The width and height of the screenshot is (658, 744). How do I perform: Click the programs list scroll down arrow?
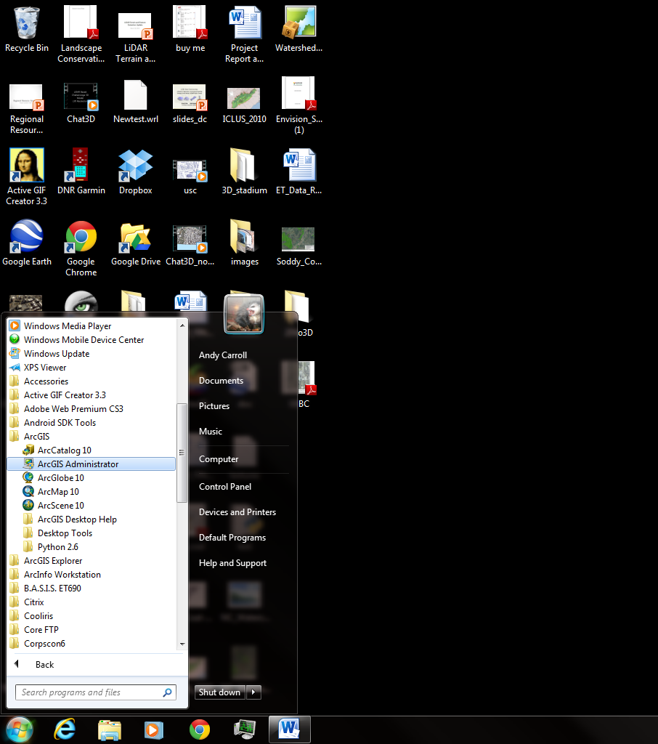182,644
